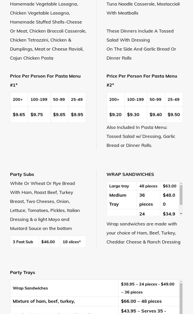Click the Party Trays table scroll-up arrow
Image resolution: width=193 pixels, height=314 pixels.
click(181, 282)
